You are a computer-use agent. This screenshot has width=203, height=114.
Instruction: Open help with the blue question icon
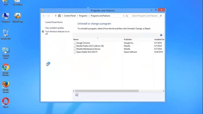click(161, 35)
